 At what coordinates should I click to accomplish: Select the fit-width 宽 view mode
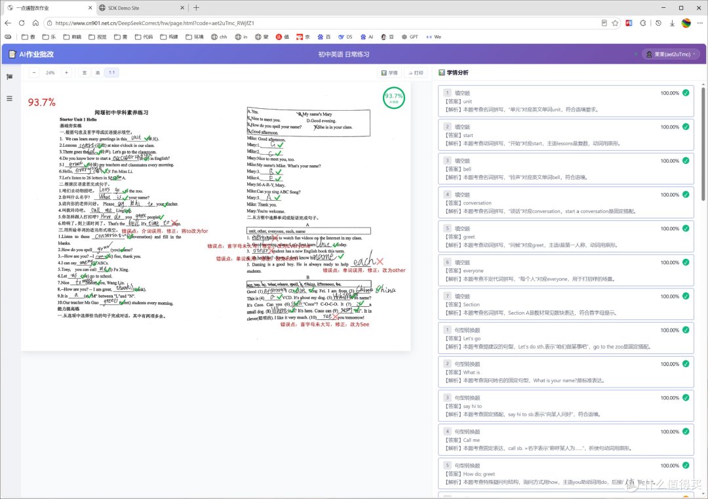pos(84,73)
